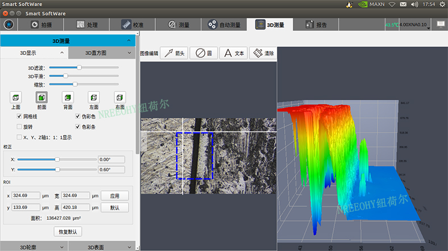Collapse the image pane with left chevron

click(144, 141)
